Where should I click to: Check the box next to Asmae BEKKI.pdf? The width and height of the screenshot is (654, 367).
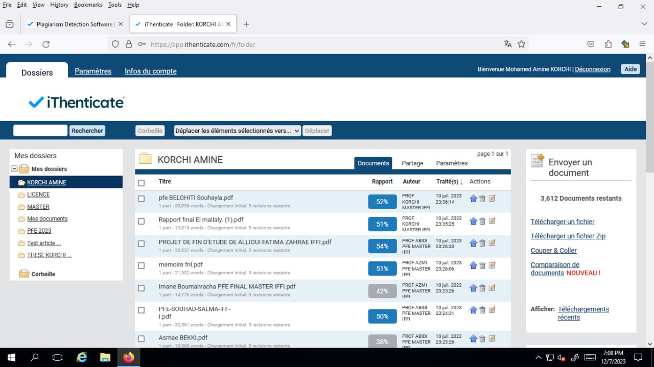click(142, 339)
